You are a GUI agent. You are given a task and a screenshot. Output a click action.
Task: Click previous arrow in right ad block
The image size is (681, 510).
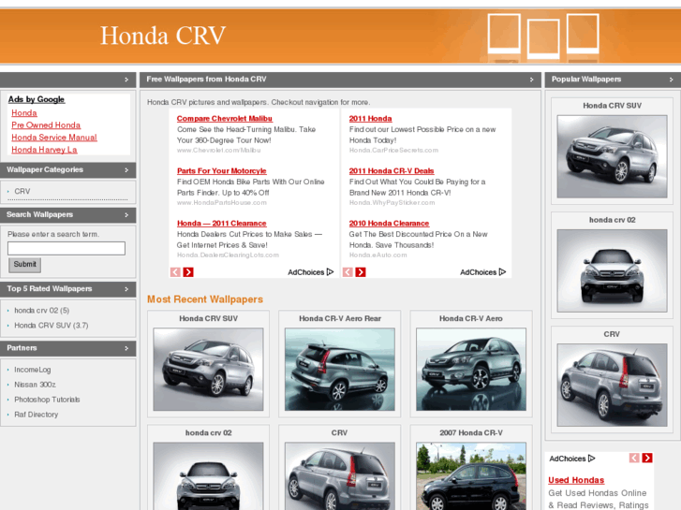(x=348, y=272)
